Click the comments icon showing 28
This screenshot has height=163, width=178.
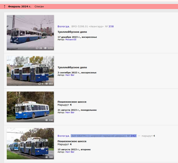point(37,48)
